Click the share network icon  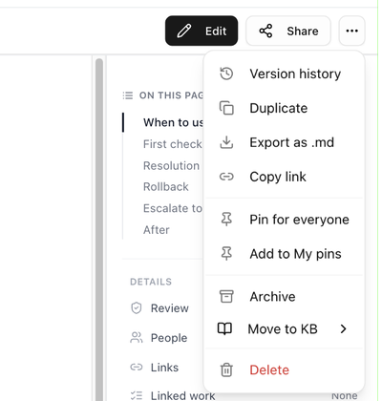pyautogui.click(x=265, y=31)
